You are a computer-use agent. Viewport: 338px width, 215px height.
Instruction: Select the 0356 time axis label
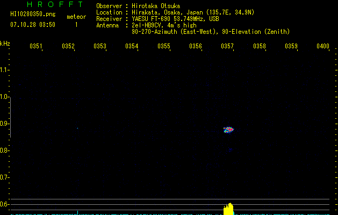coord(196,46)
